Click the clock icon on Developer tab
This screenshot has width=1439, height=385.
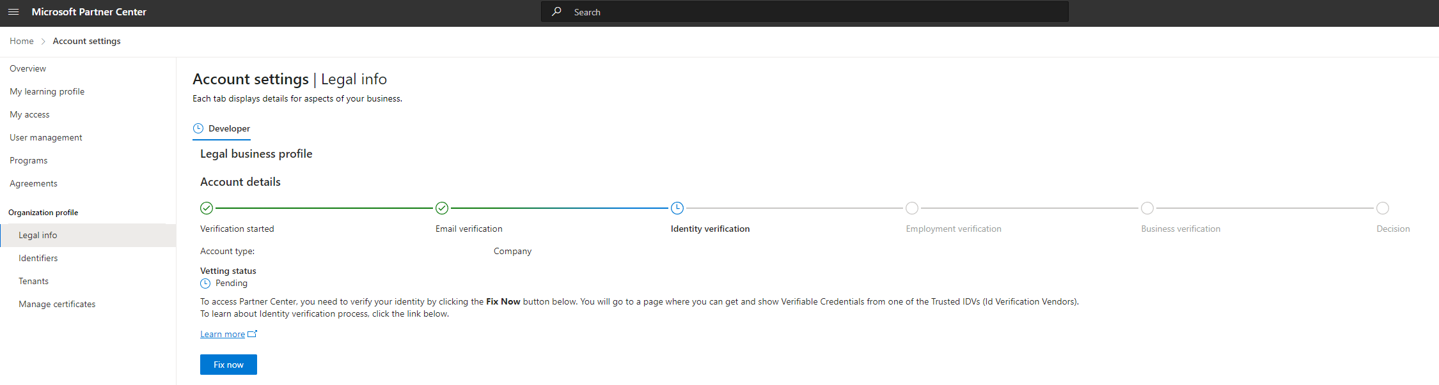(198, 128)
